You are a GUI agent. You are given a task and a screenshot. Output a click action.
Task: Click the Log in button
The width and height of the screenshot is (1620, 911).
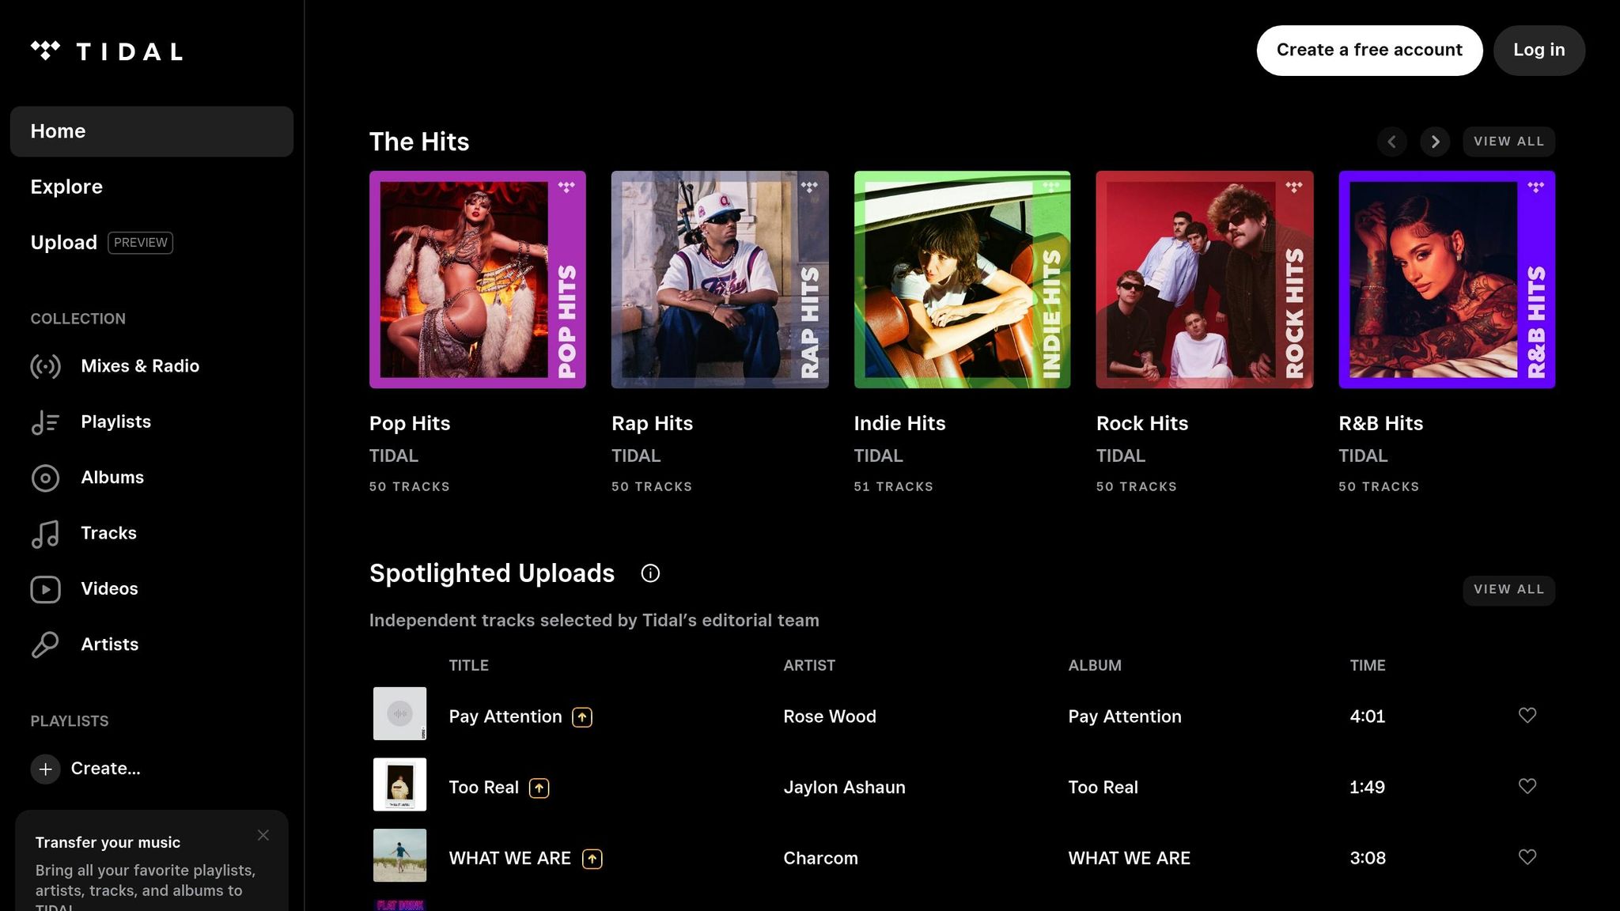[1538, 50]
